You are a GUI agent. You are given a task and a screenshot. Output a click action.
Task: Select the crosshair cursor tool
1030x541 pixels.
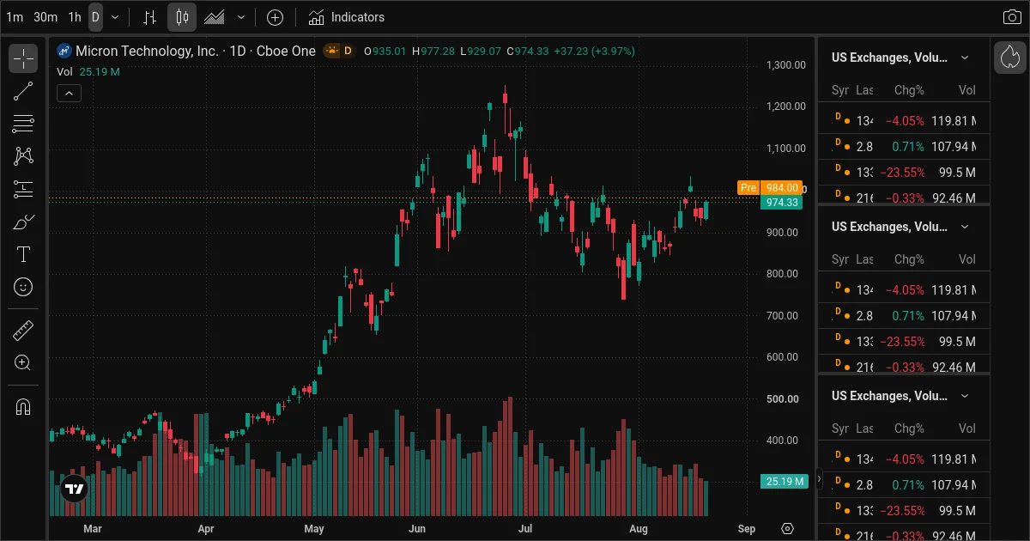coord(23,58)
